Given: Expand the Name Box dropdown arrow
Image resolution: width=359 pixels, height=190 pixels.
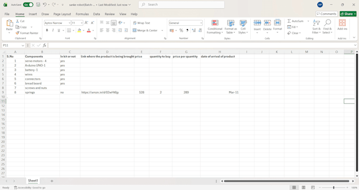Looking at the screenshot, I should pyautogui.click(x=23, y=45).
